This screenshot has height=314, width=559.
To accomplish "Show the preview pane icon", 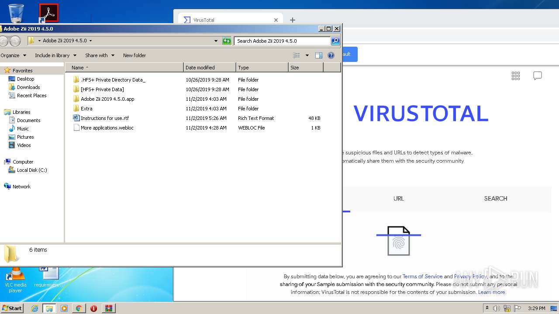I will pos(319,55).
